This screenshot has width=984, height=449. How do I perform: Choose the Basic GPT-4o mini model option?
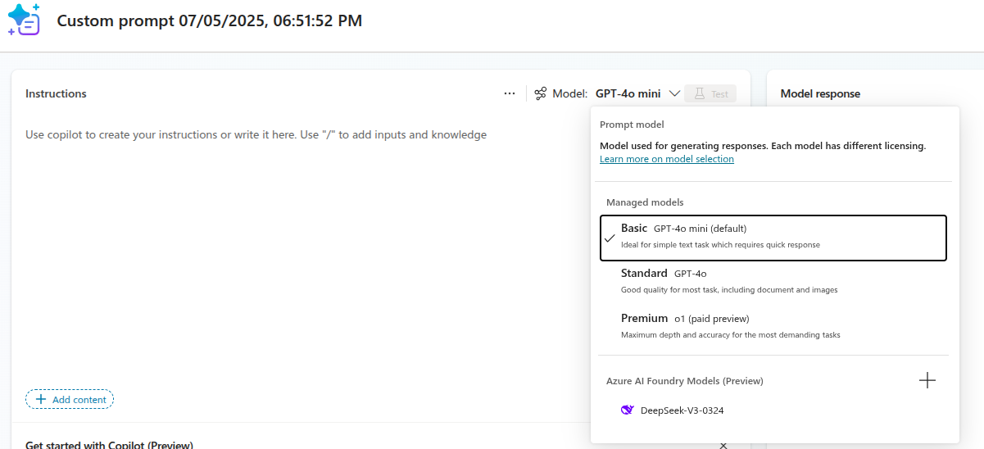773,238
